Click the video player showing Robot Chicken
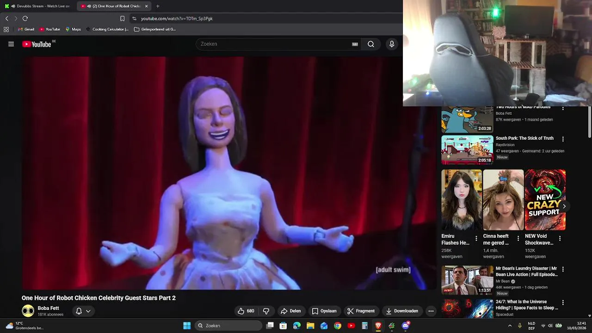 coord(229,173)
